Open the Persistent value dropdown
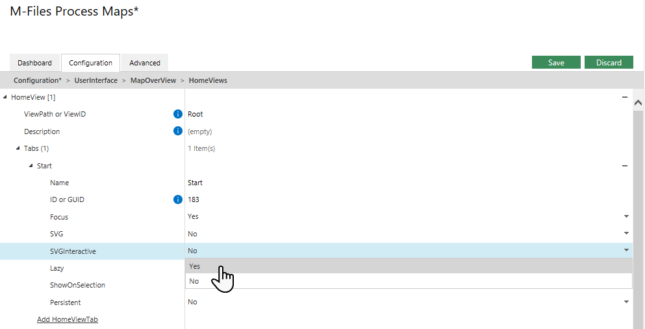Image resolution: width=645 pixels, height=329 pixels. [626, 302]
